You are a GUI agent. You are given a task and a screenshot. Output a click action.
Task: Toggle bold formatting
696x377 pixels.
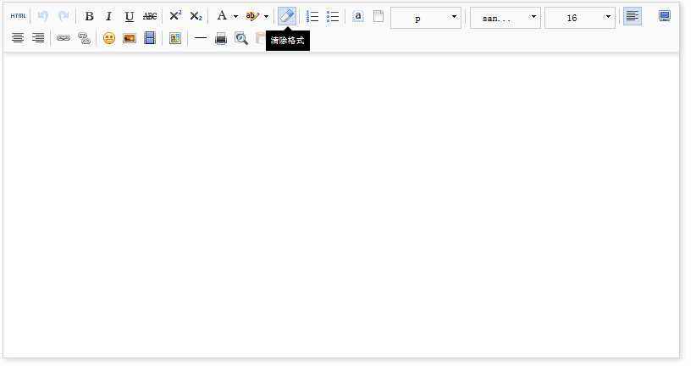coord(89,16)
